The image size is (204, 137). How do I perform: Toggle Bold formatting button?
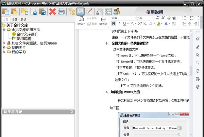point(114,24)
